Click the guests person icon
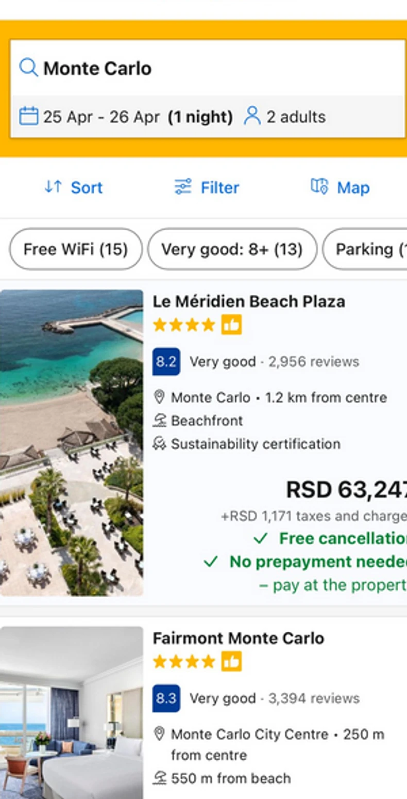407x799 pixels. click(x=252, y=116)
